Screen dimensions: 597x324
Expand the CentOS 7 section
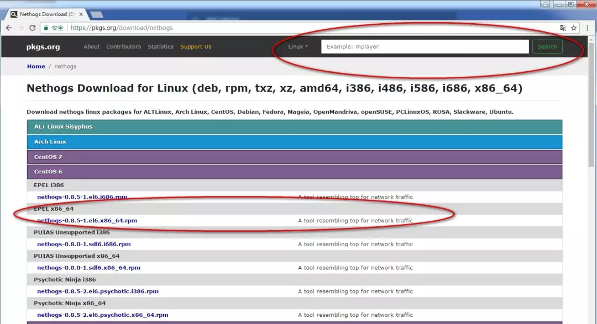click(294, 157)
